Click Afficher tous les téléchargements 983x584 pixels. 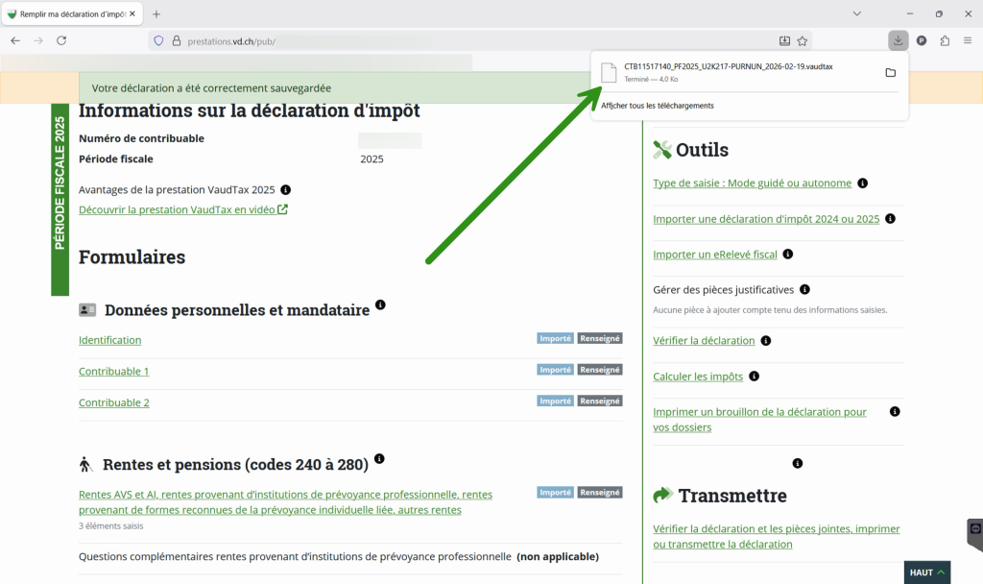coord(658,106)
